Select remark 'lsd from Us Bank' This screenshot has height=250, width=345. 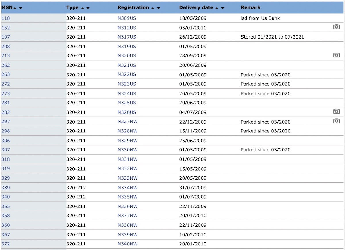(x=260, y=18)
